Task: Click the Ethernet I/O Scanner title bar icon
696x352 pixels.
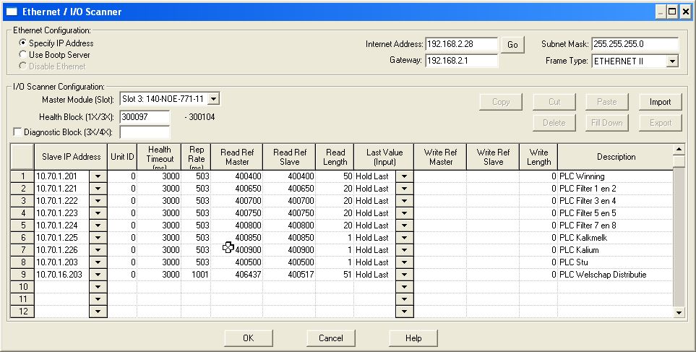Action: tap(11, 12)
